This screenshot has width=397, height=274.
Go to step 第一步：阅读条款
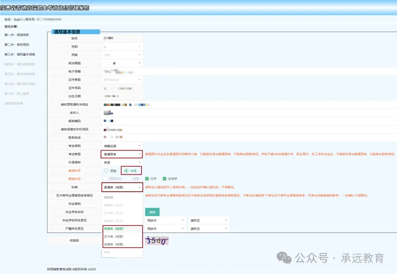pos(17,35)
